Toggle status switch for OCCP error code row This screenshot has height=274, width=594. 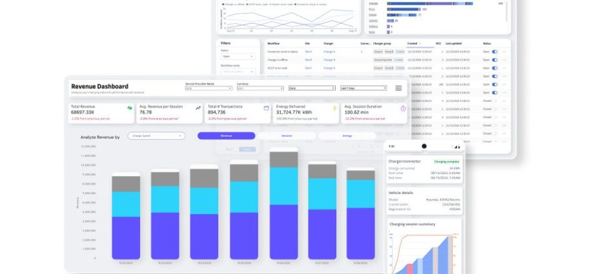click(x=495, y=68)
